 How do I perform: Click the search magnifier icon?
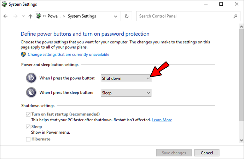tap(236, 16)
